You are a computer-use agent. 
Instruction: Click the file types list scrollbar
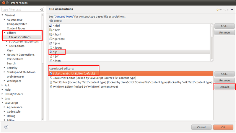pyautogui.click(x=212, y=31)
